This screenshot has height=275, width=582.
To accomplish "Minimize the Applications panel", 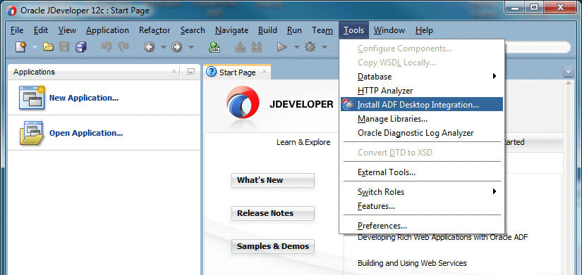I will (x=191, y=72).
